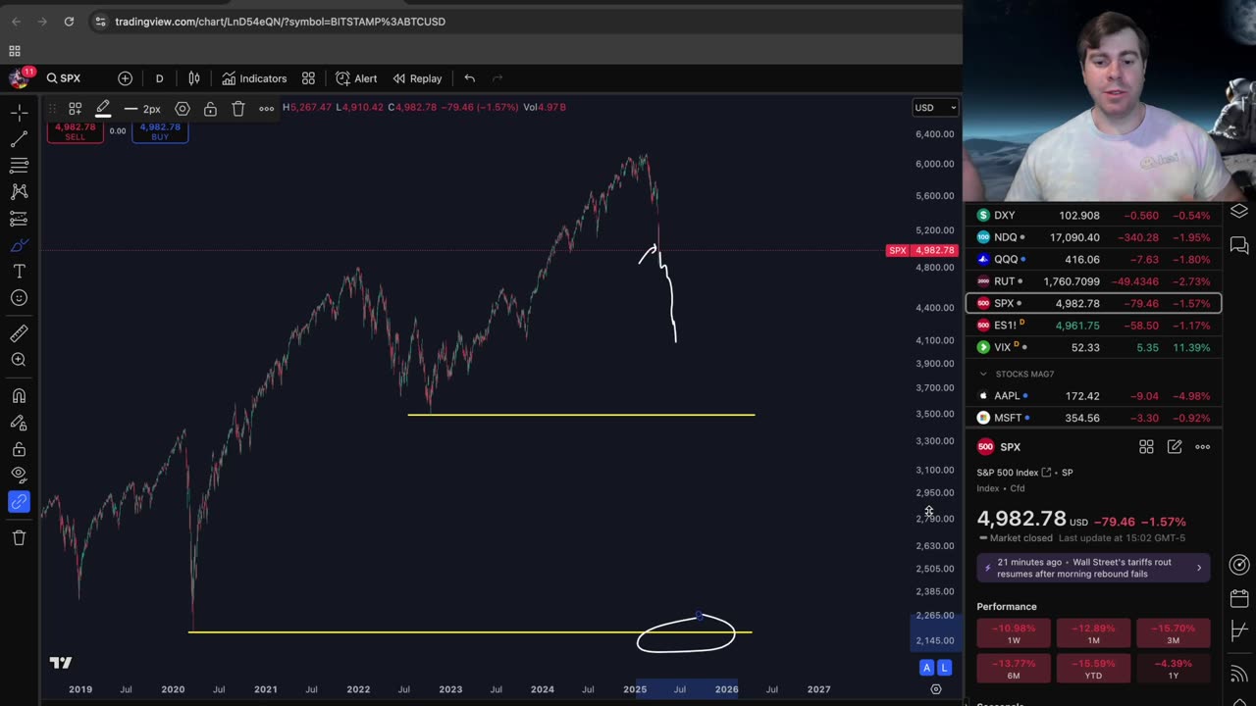Viewport: 1256px width, 706px height.
Task: Open symbol search for SPX
Action: pos(64,78)
